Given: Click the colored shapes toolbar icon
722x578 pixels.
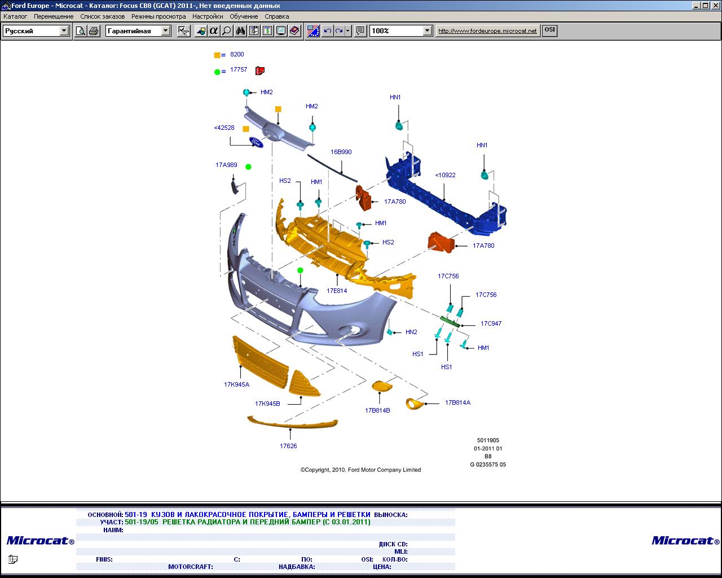Looking at the screenshot, I should (x=200, y=31).
